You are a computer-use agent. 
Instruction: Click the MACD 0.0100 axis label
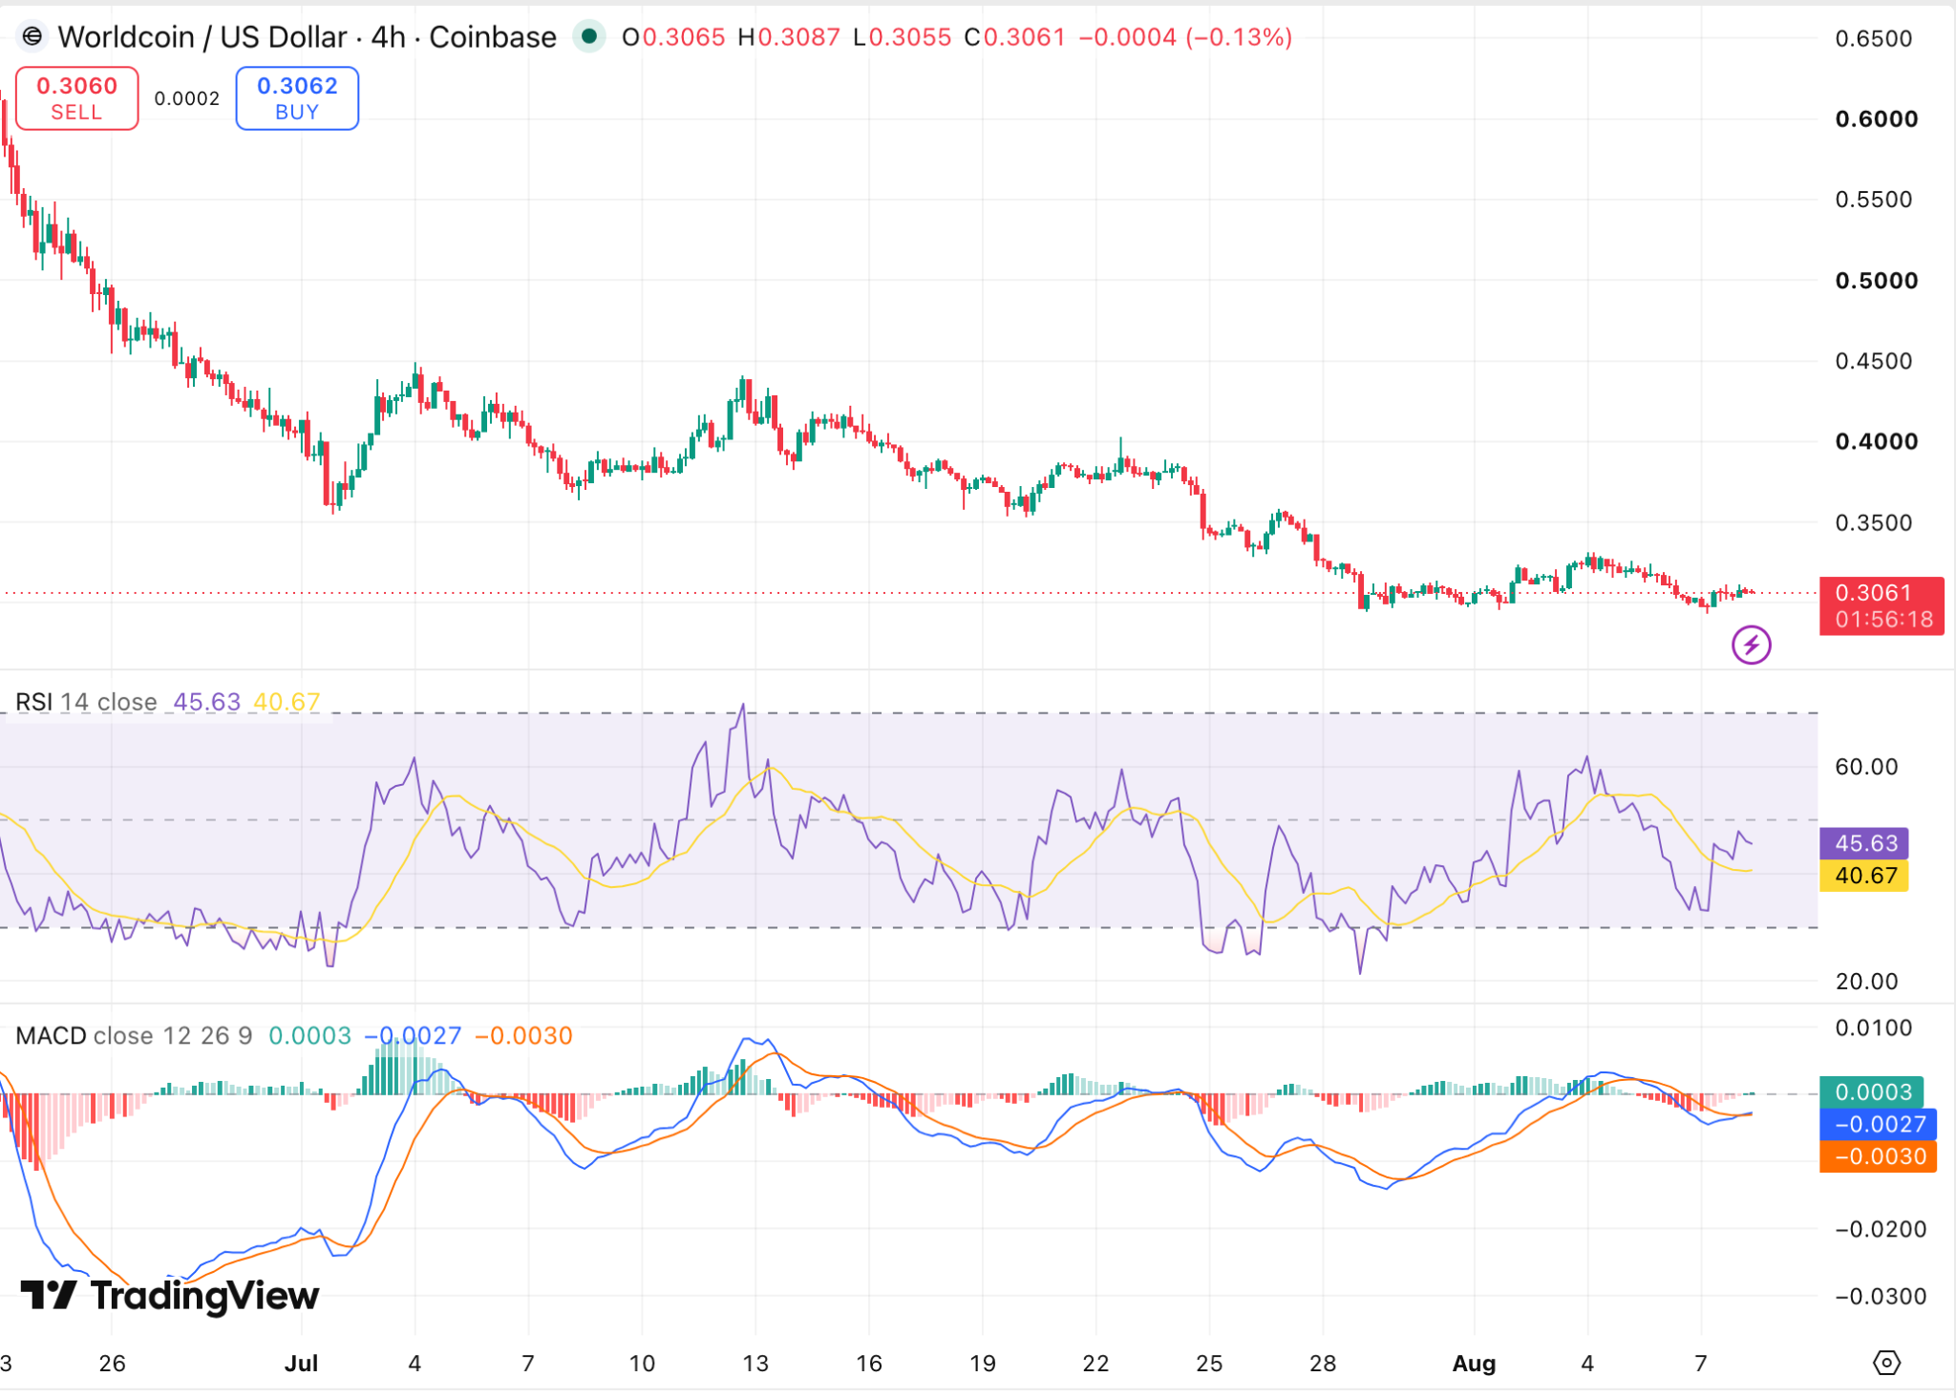point(1874,1028)
